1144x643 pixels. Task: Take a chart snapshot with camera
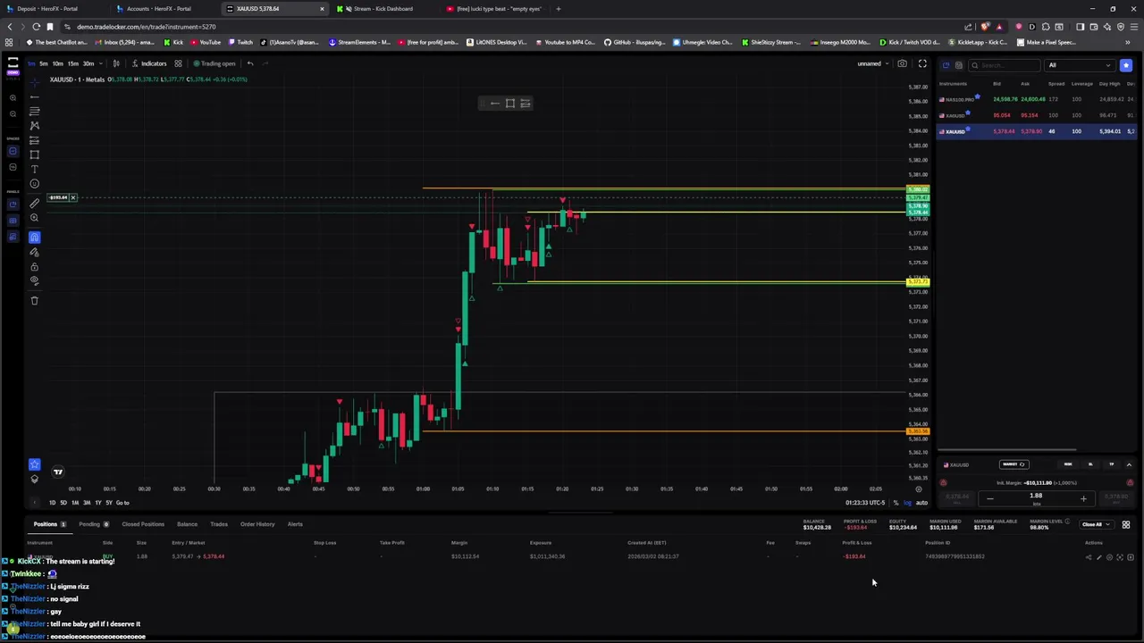click(902, 63)
